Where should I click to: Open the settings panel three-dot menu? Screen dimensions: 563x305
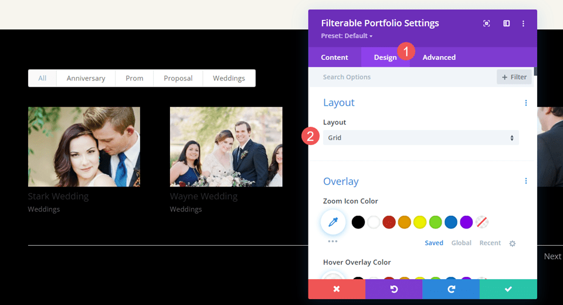coord(523,23)
